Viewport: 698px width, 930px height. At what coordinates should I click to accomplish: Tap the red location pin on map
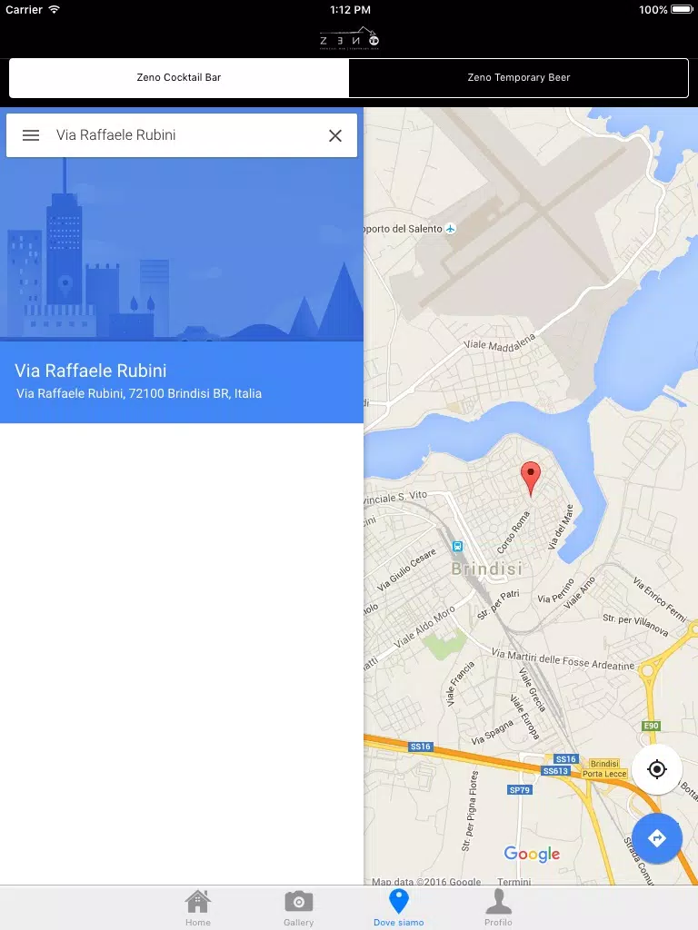pyautogui.click(x=531, y=479)
